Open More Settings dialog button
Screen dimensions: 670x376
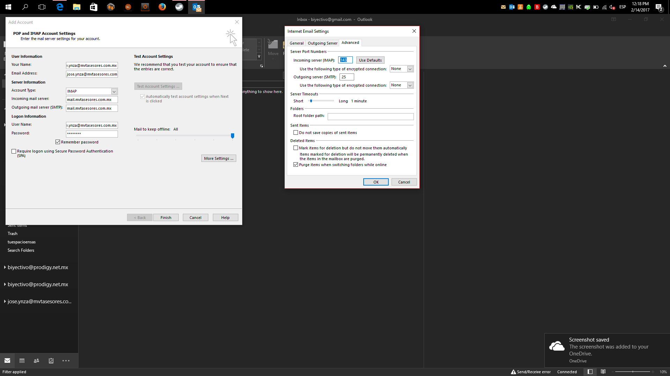pyautogui.click(x=219, y=158)
